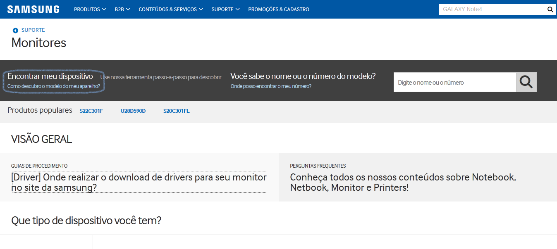
Task: Select popular product S20C301FL
Action: pyautogui.click(x=177, y=111)
